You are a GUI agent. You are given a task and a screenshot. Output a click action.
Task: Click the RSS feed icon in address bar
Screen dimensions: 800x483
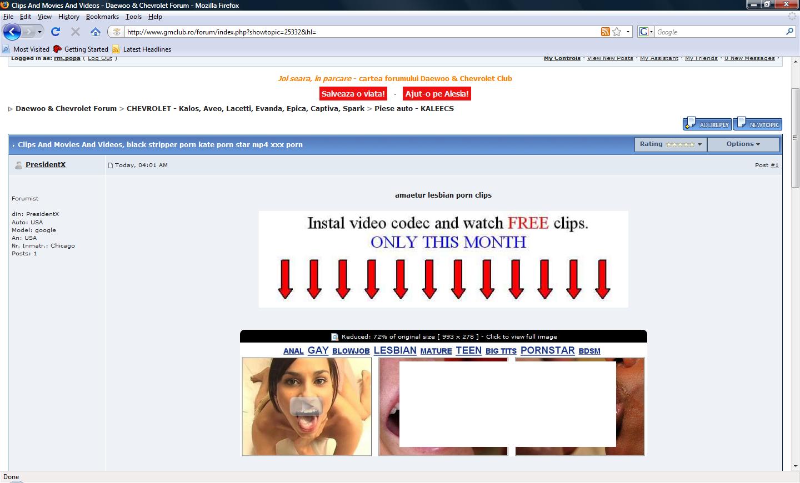(605, 32)
